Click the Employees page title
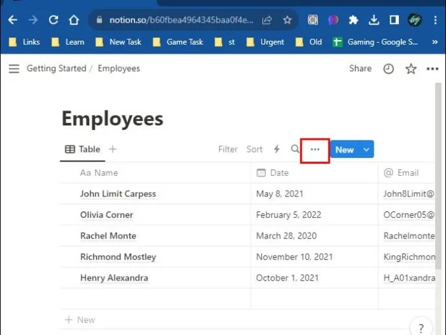 tap(112, 119)
